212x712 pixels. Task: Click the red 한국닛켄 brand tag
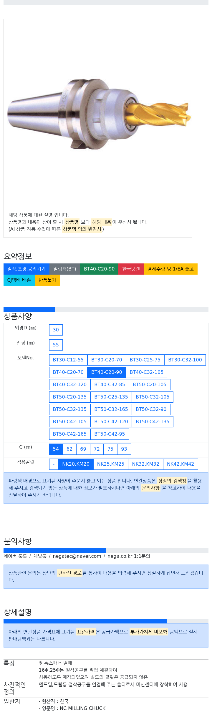[131, 269]
